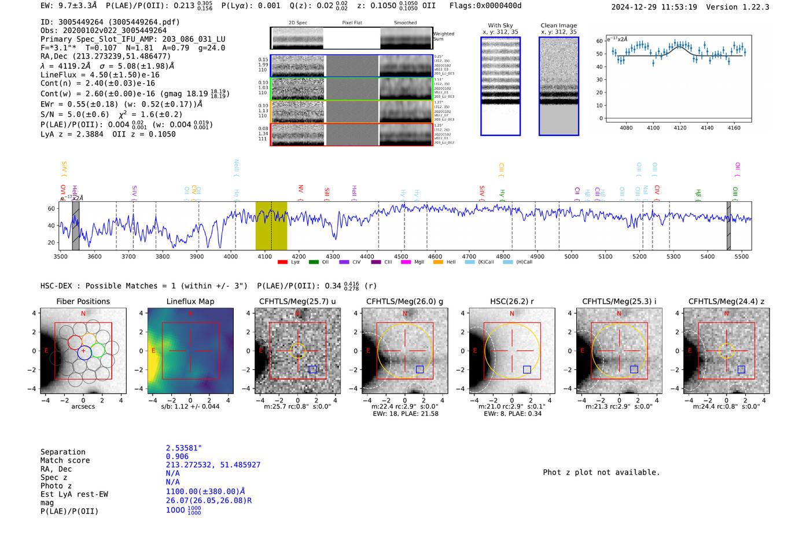The height and width of the screenshot is (551, 810).
Task: Click the red Lyα legend swatch
Action: [x=282, y=262]
